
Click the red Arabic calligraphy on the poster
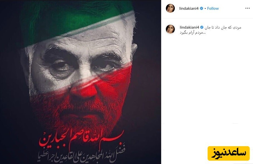[x=82, y=138]
